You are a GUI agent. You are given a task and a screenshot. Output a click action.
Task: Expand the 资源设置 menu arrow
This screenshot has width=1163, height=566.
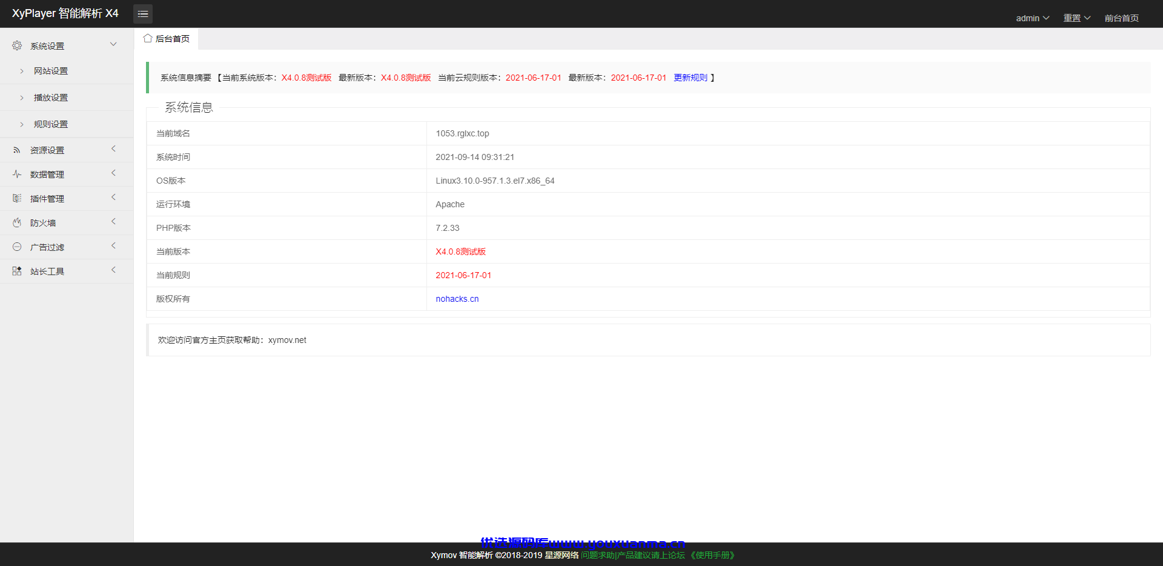coord(113,149)
